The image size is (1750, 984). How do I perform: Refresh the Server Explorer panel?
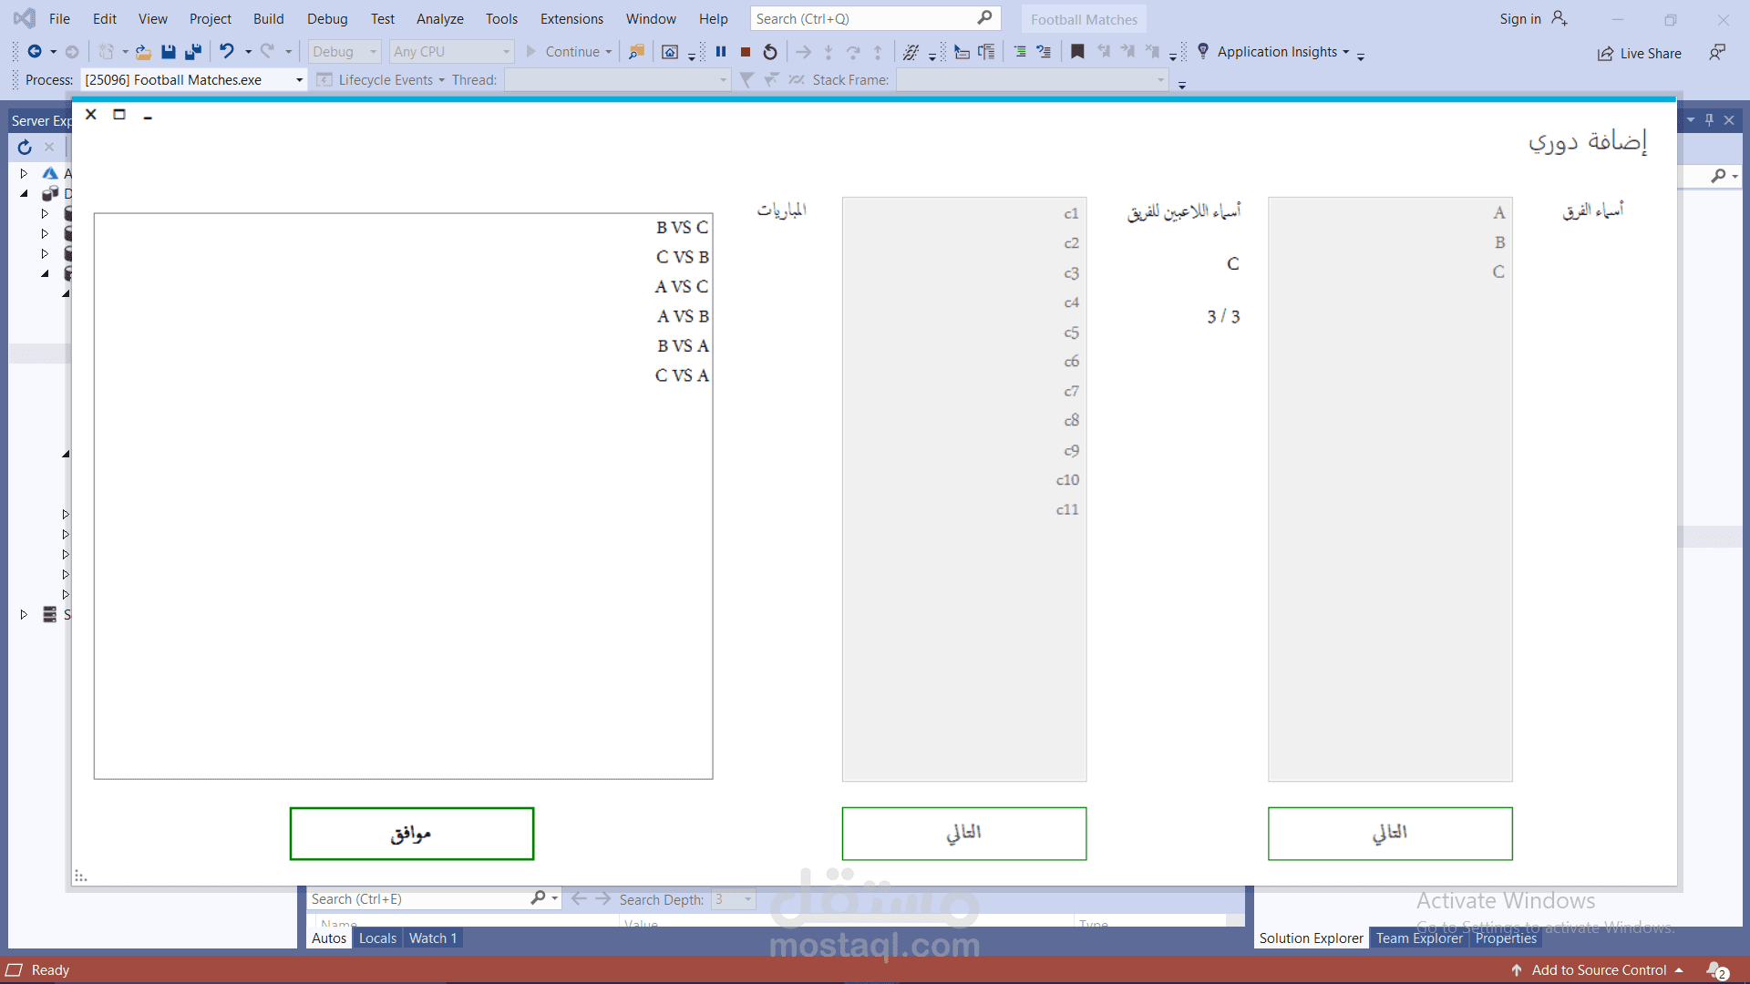25,147
